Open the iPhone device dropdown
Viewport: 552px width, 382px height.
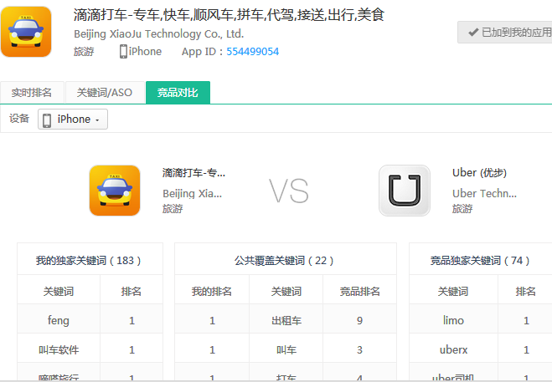73,120
